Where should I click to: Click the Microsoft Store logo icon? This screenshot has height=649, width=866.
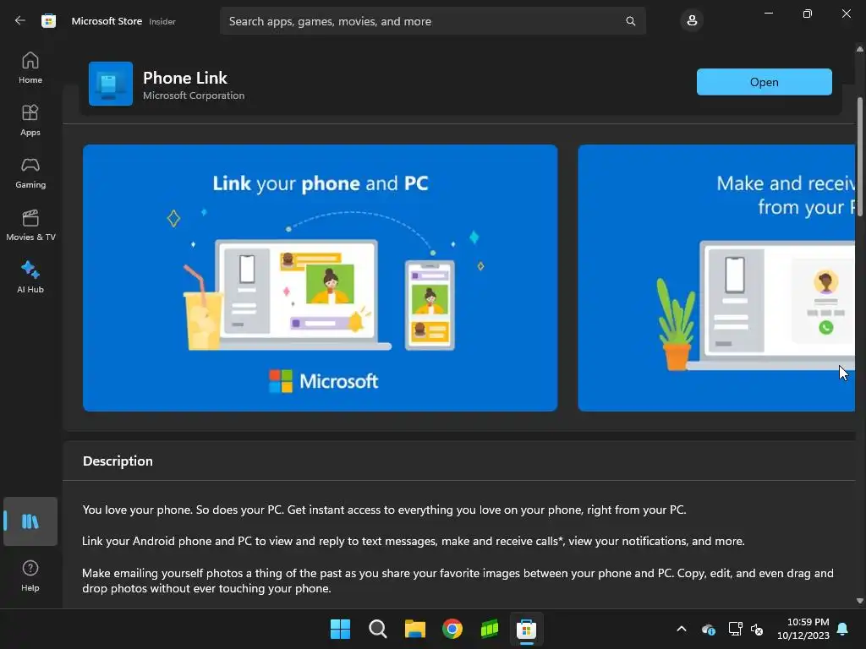[x=48, y=21]
